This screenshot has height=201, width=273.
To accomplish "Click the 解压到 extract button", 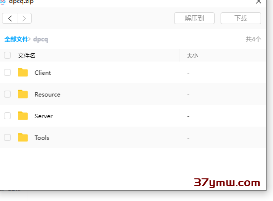I will click(194, 18).
